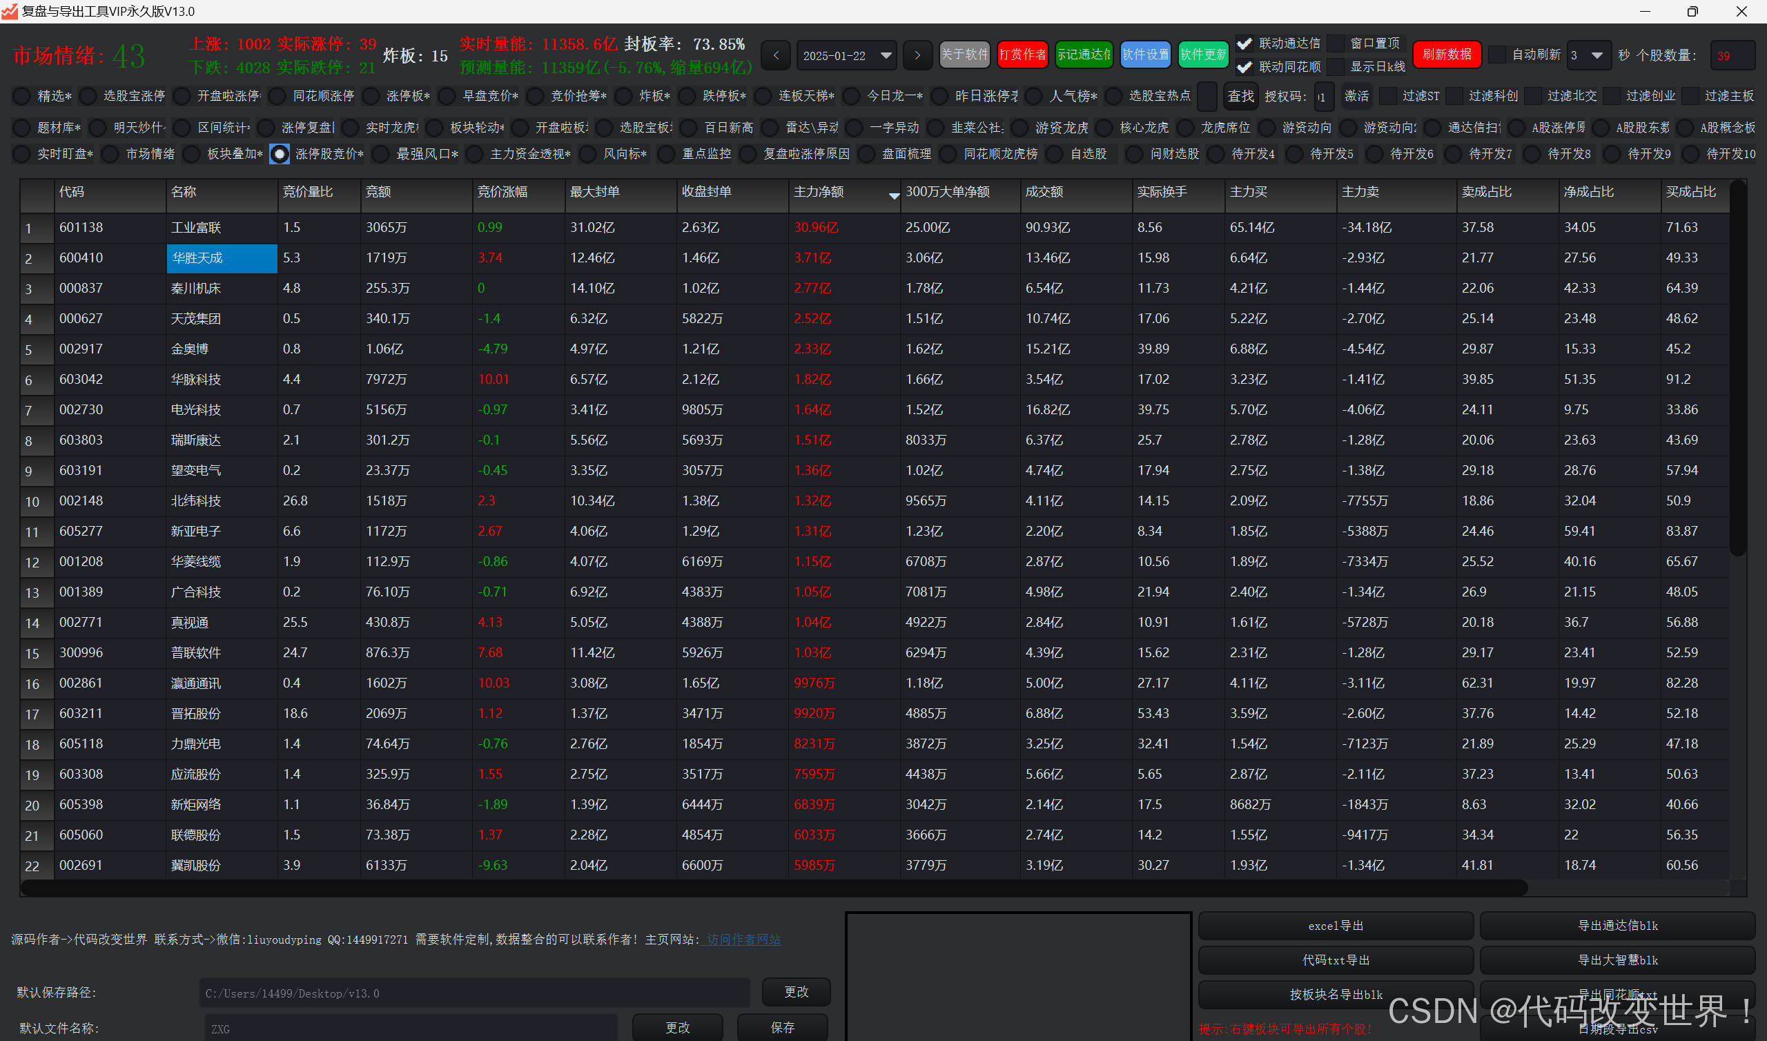This screenshot has height=1041, width=1767.
Task: Open the 访问作者网站 link
Action: [x=743, y=940]
